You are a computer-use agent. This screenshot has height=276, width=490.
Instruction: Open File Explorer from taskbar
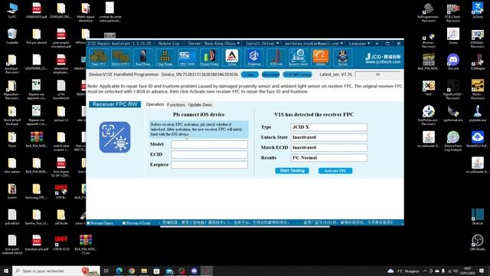point(144,271)
